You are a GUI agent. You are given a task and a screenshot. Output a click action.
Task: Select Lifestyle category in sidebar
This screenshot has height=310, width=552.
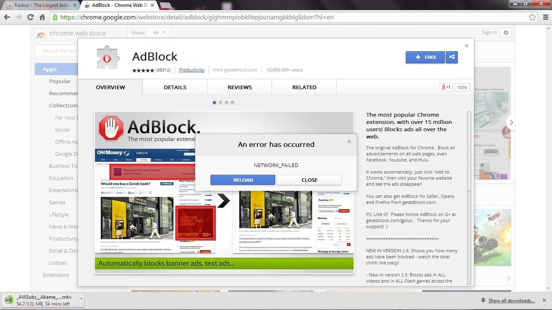click(59, 214)
